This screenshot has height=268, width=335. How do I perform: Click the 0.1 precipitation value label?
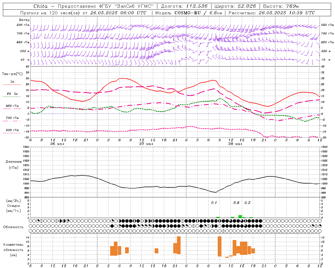click(214, 203)
